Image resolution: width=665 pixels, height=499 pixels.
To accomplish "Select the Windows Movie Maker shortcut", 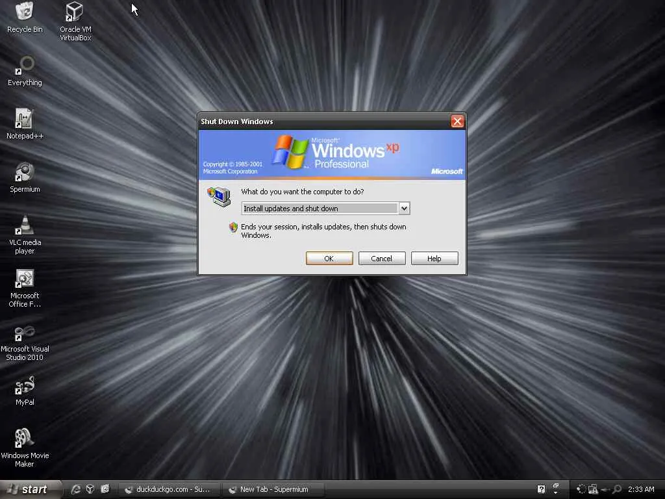I will 25,448.
